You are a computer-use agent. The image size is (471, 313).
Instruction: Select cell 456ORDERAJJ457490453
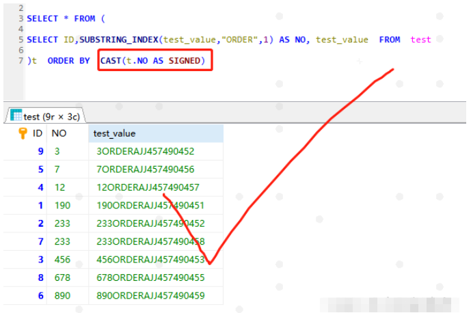tap(156, 259)
